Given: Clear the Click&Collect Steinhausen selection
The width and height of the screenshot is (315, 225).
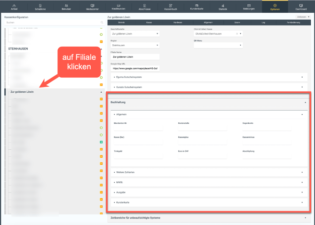Looking at the screenshot, I should point(236,34).
